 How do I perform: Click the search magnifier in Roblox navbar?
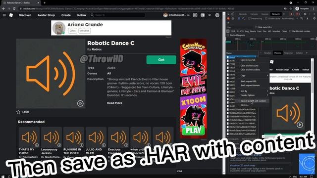click(92, 15)
